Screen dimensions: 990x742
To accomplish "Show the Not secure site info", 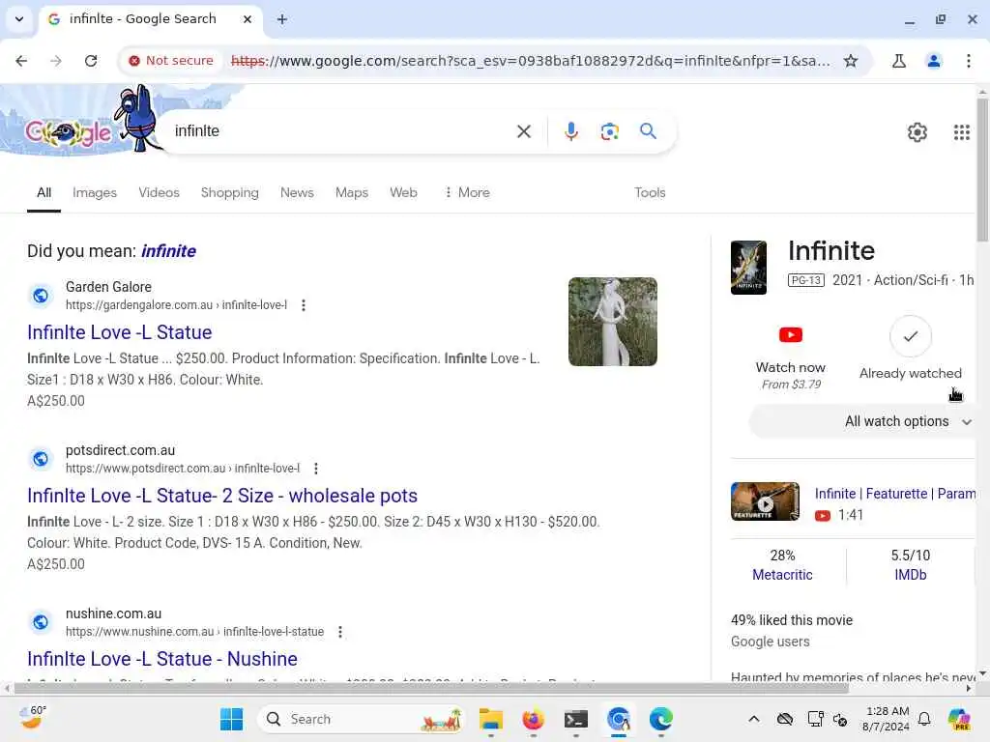I will [x=170, y=61].
